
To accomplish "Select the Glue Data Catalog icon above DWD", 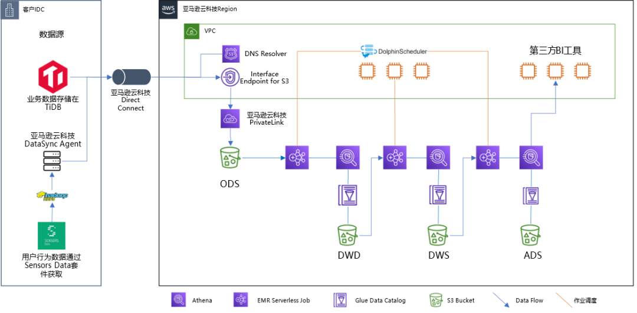I will (348, 195).
